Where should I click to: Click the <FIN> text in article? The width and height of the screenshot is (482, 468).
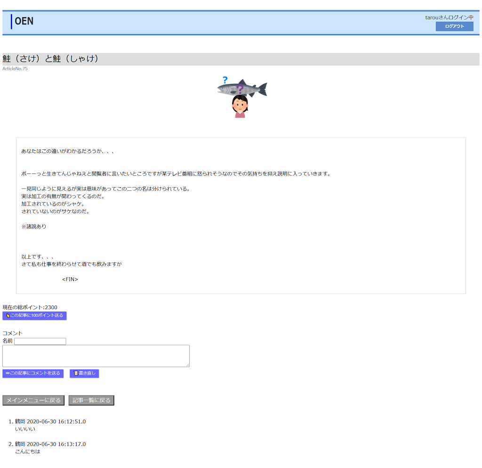(x=70, y=279)
